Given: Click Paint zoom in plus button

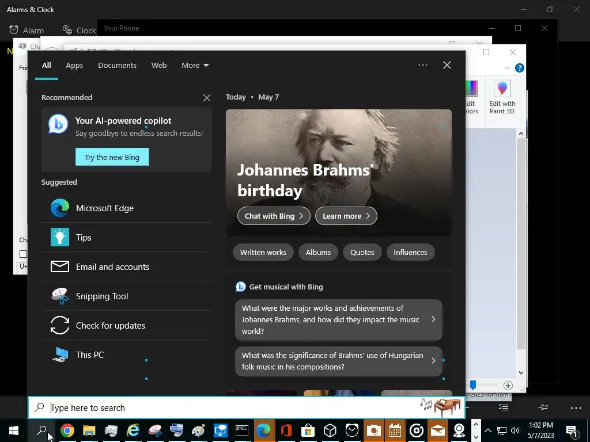Looking at the screenshot, I should 508,385.
